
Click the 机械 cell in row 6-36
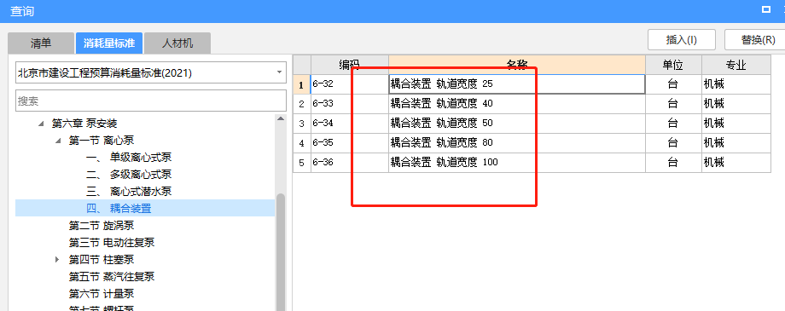click(736, 162)
